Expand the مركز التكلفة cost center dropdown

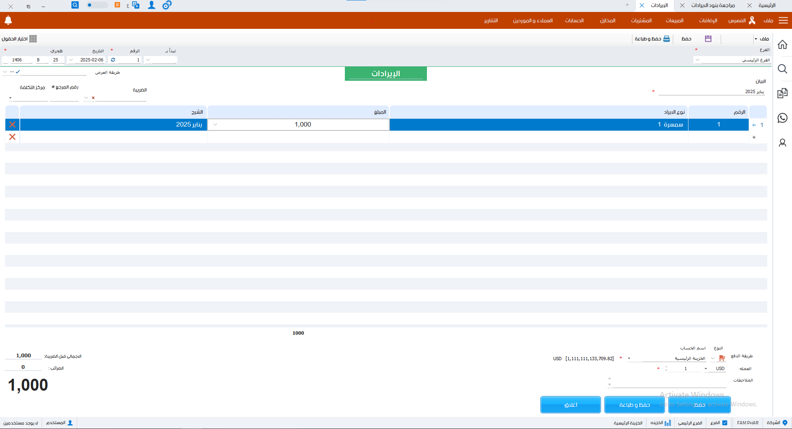[x=10, y=98]
